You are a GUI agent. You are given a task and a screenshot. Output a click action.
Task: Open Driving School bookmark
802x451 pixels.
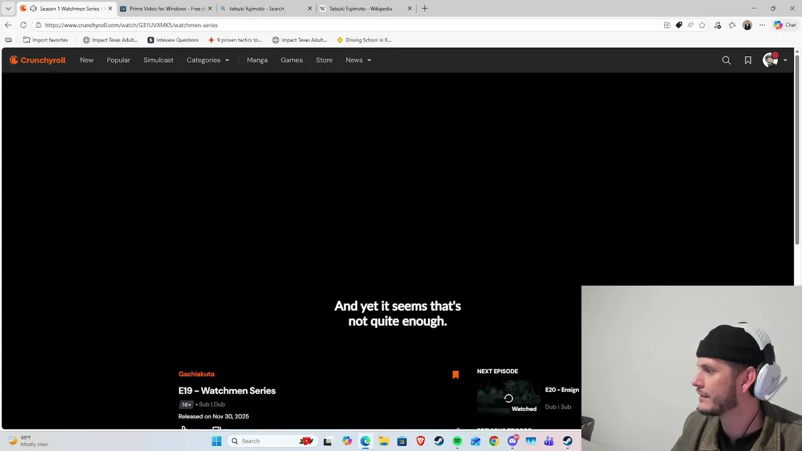[x=364, y=40]
